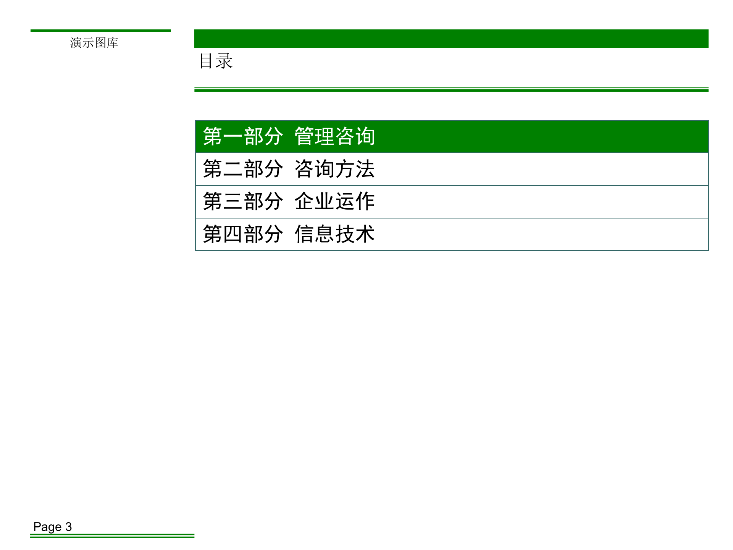Open the 第四部分 信息技术 chapter
Viewport: 733px width, 550px height.
coord(290,234)
